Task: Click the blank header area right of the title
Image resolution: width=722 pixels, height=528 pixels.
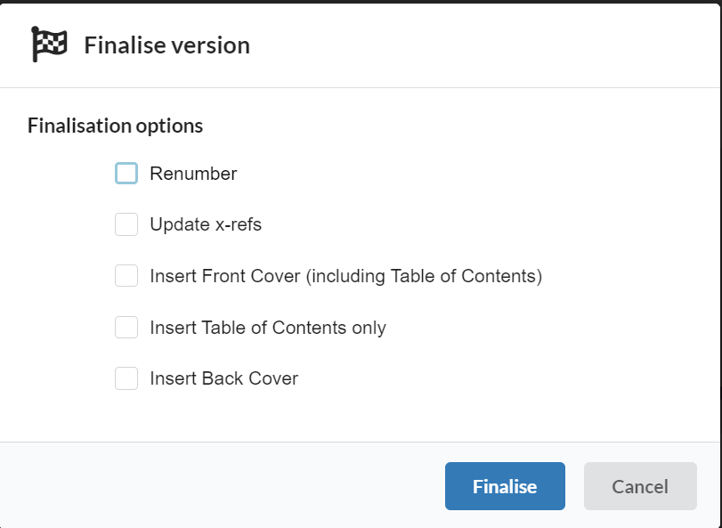Action: [483, 45]
